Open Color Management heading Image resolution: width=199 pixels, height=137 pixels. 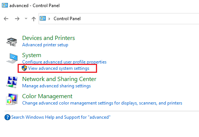pos(47,96)
